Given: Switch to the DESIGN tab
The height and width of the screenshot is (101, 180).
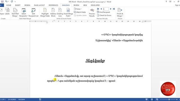Looking at the screenshot, I should point(27,5).
